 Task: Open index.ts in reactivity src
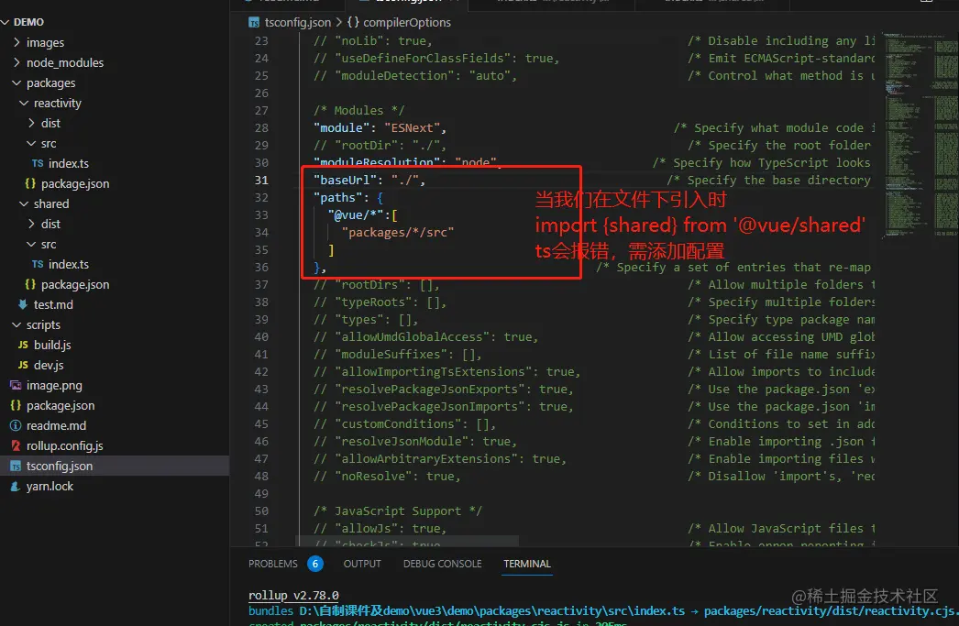pyautogui.click(x=68, y=163)
